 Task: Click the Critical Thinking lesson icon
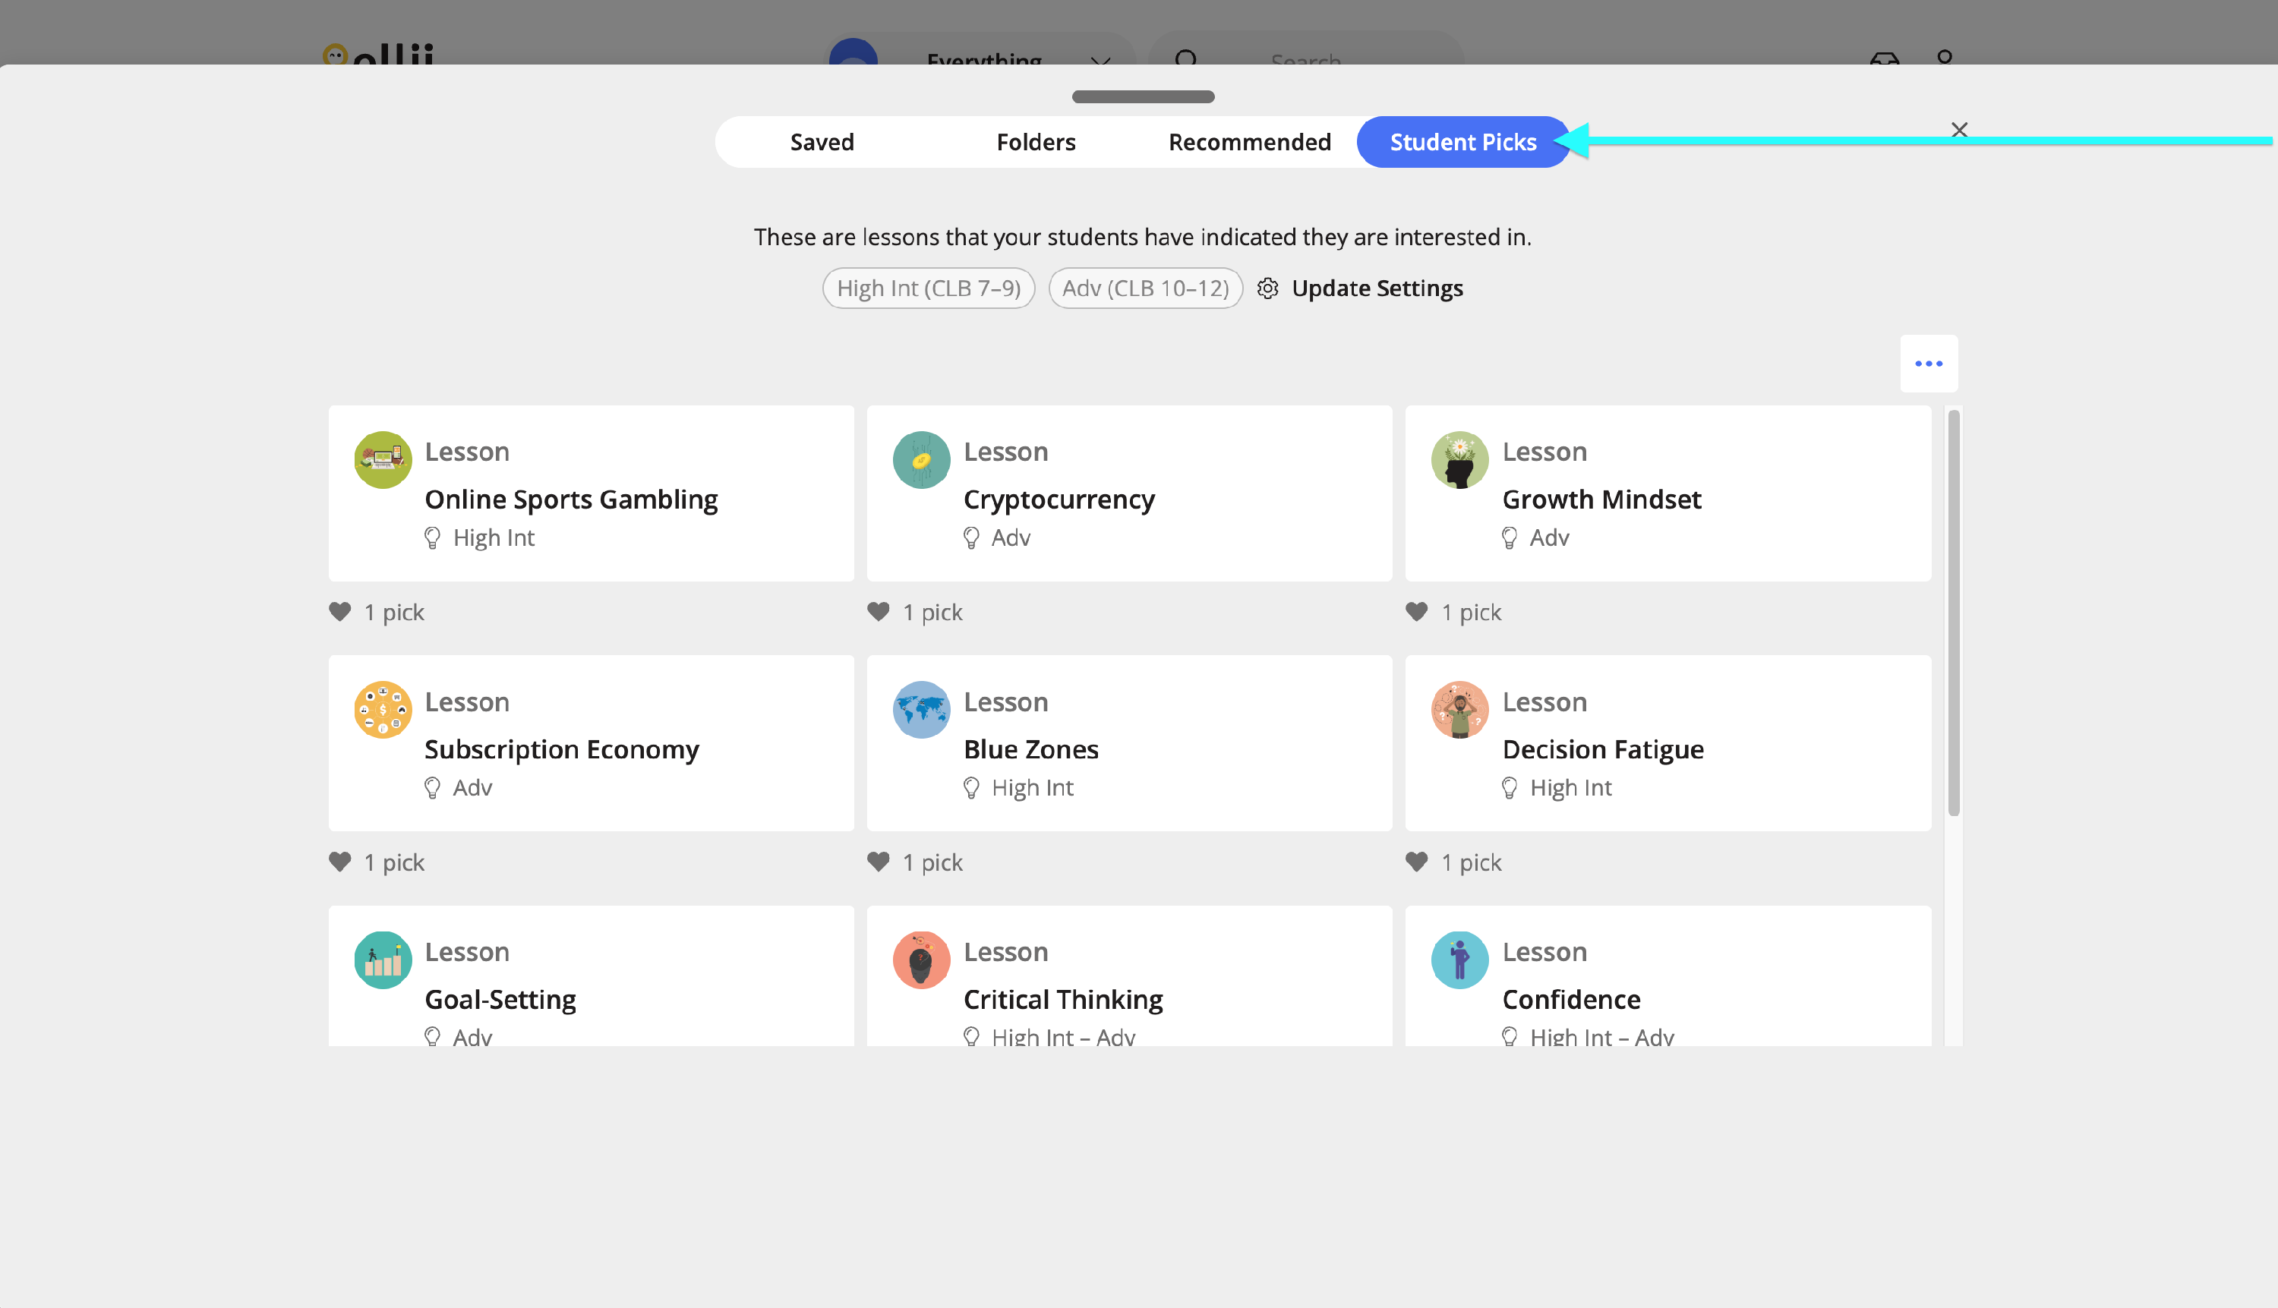[921, 960]
